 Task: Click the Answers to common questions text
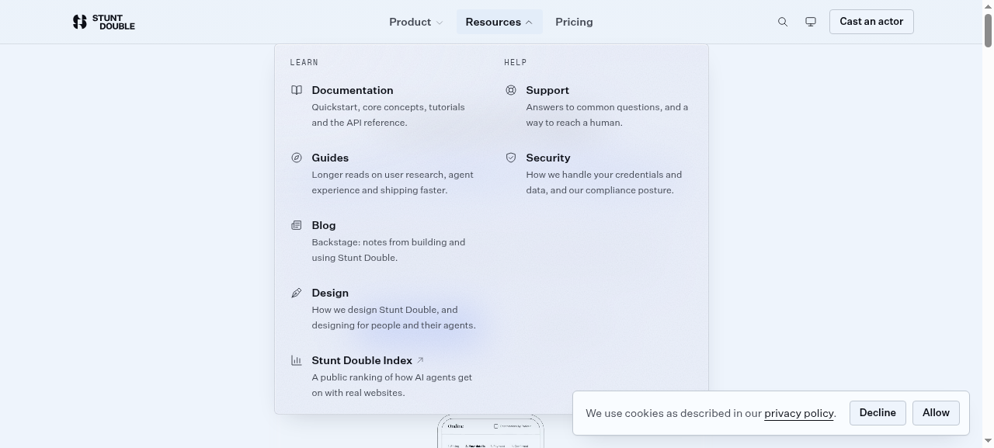[607, 115]
